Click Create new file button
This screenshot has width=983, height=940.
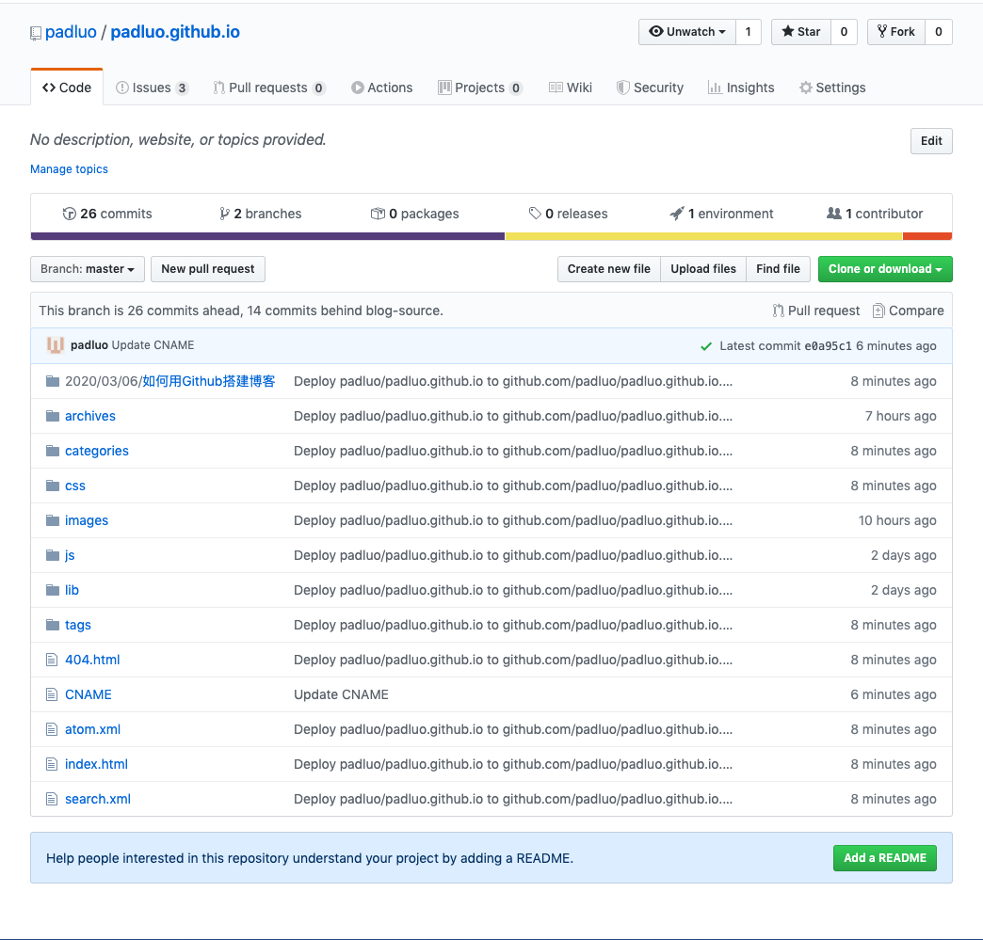[609, 269]
